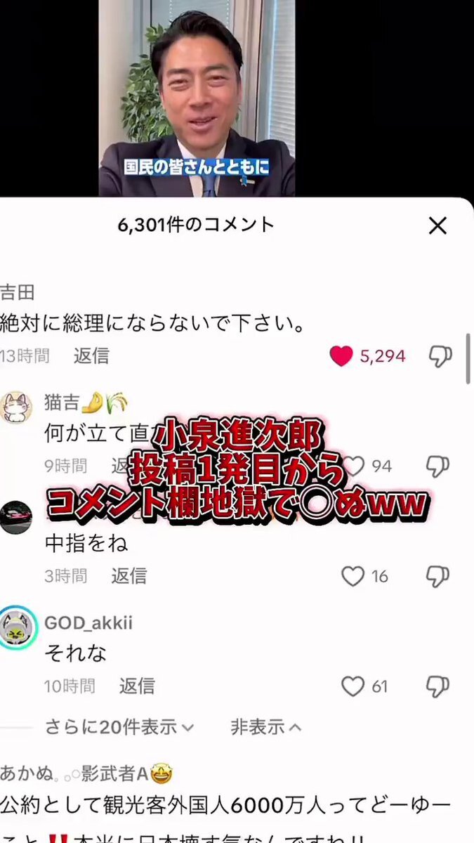Image resolution: width=474 pixels, height=843 pixels.
Task: Tap the video preview above comments
Action: coord(197,98)
